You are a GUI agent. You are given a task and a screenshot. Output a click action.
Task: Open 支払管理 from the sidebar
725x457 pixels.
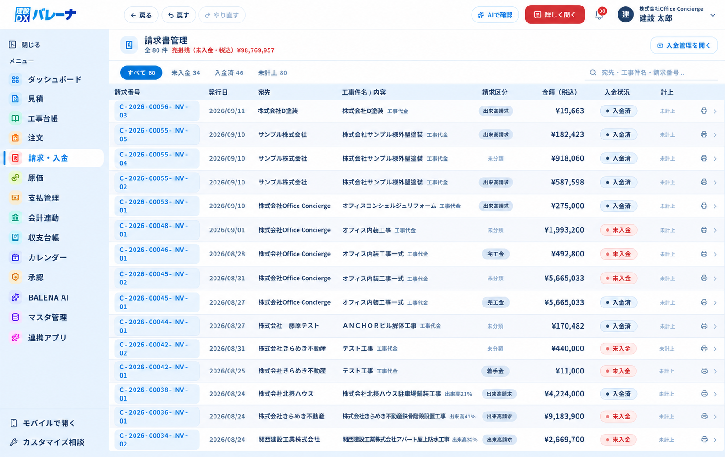(x=44, y=198)
